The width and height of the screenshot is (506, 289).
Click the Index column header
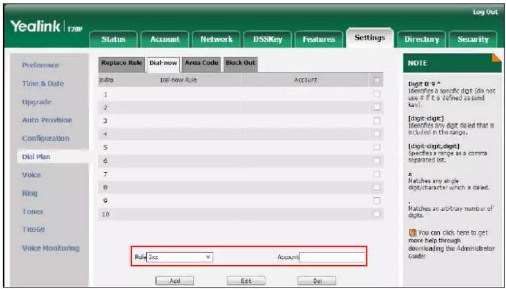(x=107, y=80)
